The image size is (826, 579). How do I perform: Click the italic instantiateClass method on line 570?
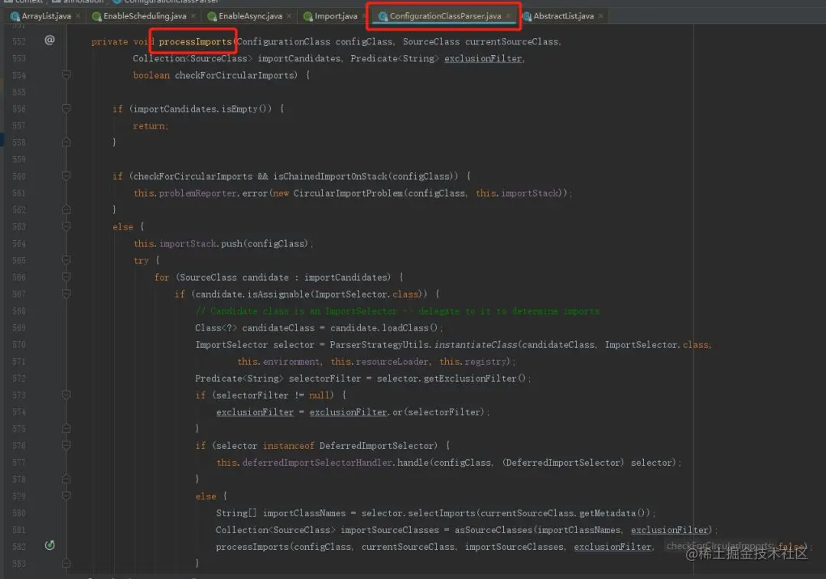tap(476, 344)
